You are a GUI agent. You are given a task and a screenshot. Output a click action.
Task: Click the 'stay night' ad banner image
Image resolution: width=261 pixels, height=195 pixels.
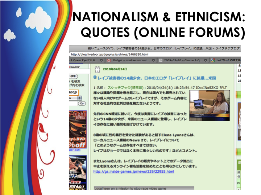click(x=78, y=130)
